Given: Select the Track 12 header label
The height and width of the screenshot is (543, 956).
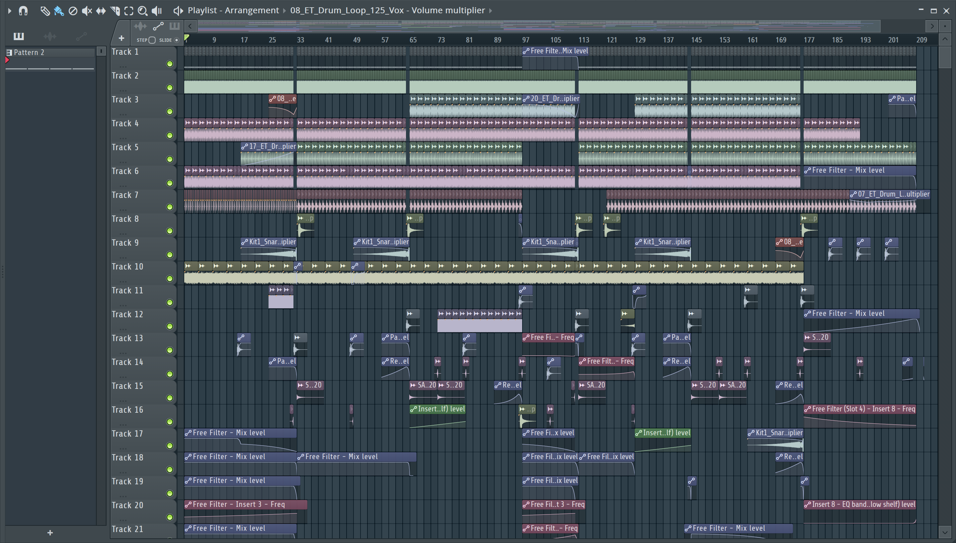Looking at the screenshot, I should 127,314.
